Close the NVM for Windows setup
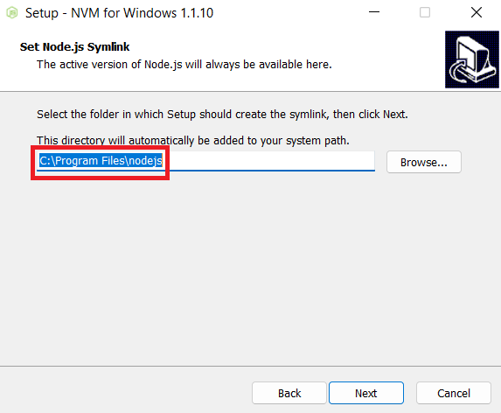Screen dimensions: 501x413 (x=476, y=12)
